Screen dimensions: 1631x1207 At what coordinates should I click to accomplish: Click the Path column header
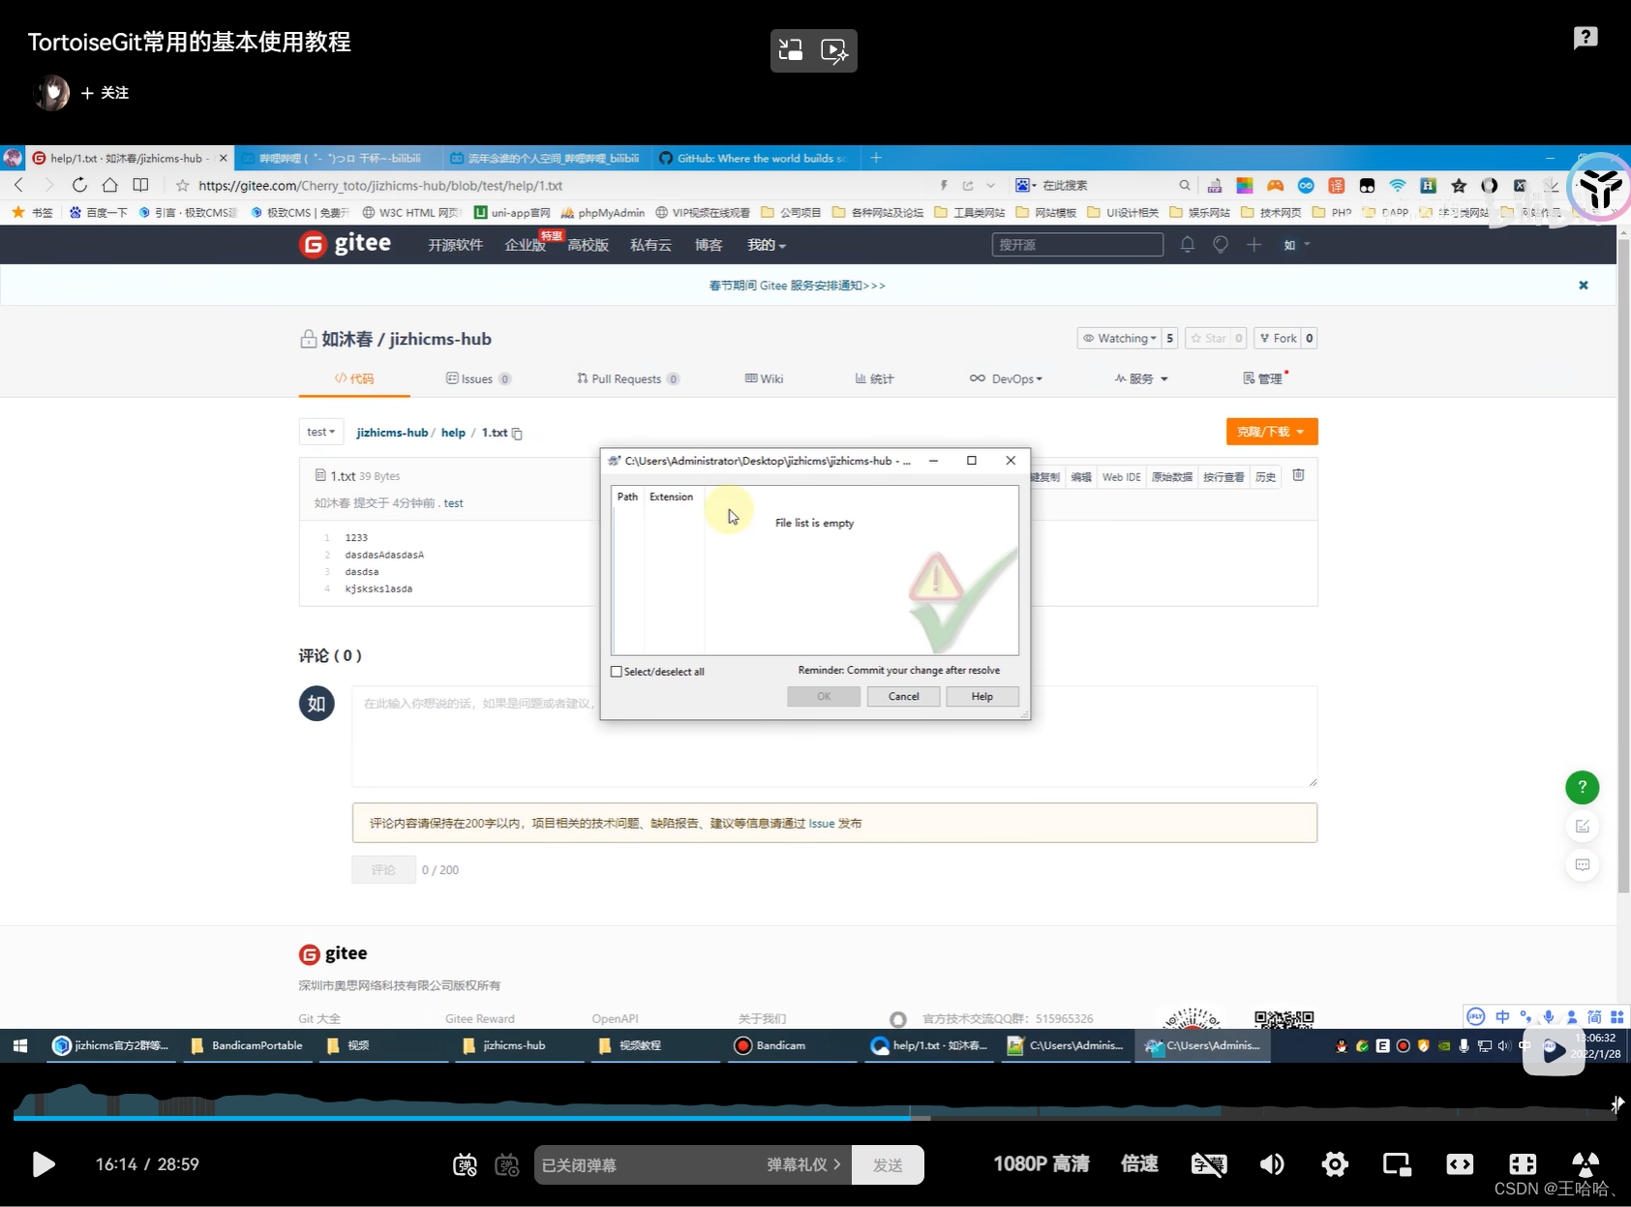[627, 497]
